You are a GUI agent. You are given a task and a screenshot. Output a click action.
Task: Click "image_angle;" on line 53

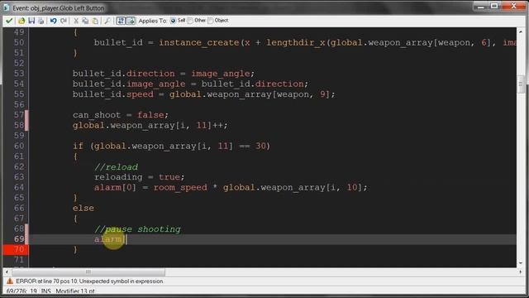223,74
